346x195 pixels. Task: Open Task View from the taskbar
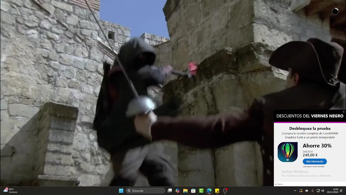click(x=169, y=191)
